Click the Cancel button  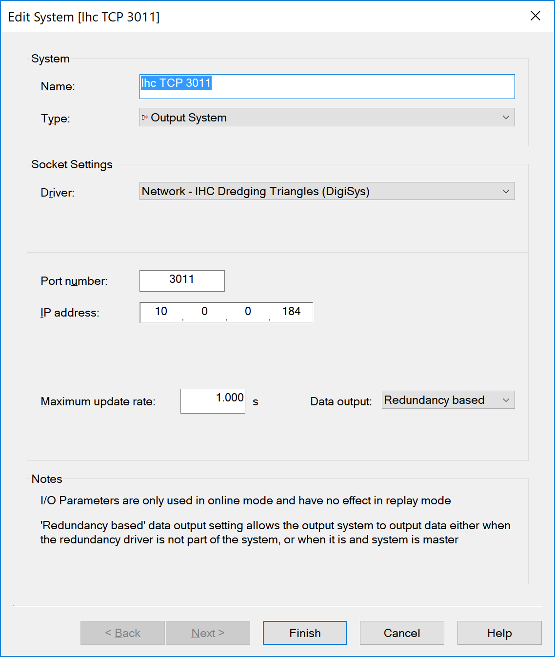(402, 633)
